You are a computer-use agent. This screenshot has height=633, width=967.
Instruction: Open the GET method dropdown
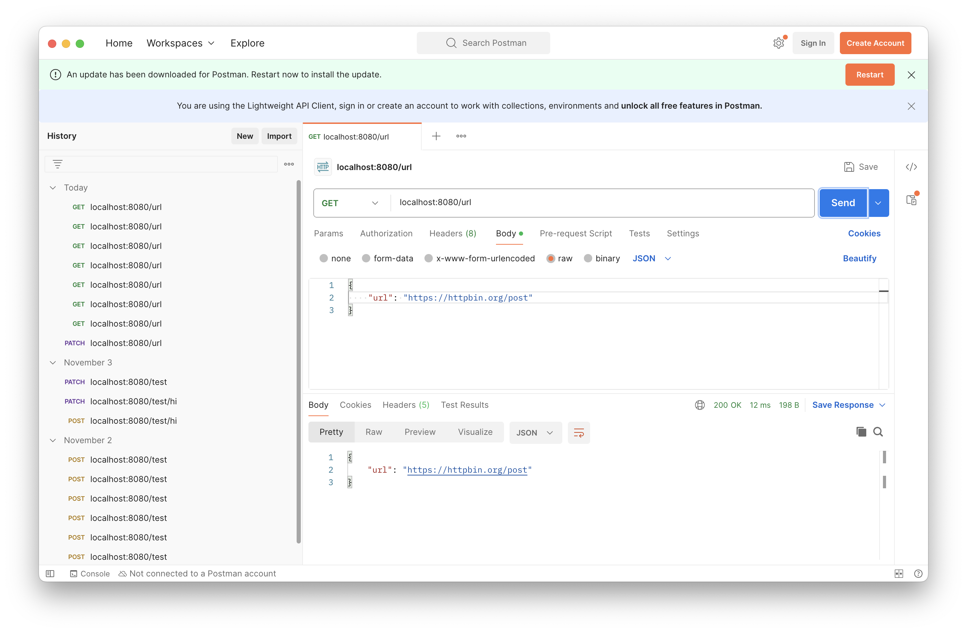click(x=350, y=203)
